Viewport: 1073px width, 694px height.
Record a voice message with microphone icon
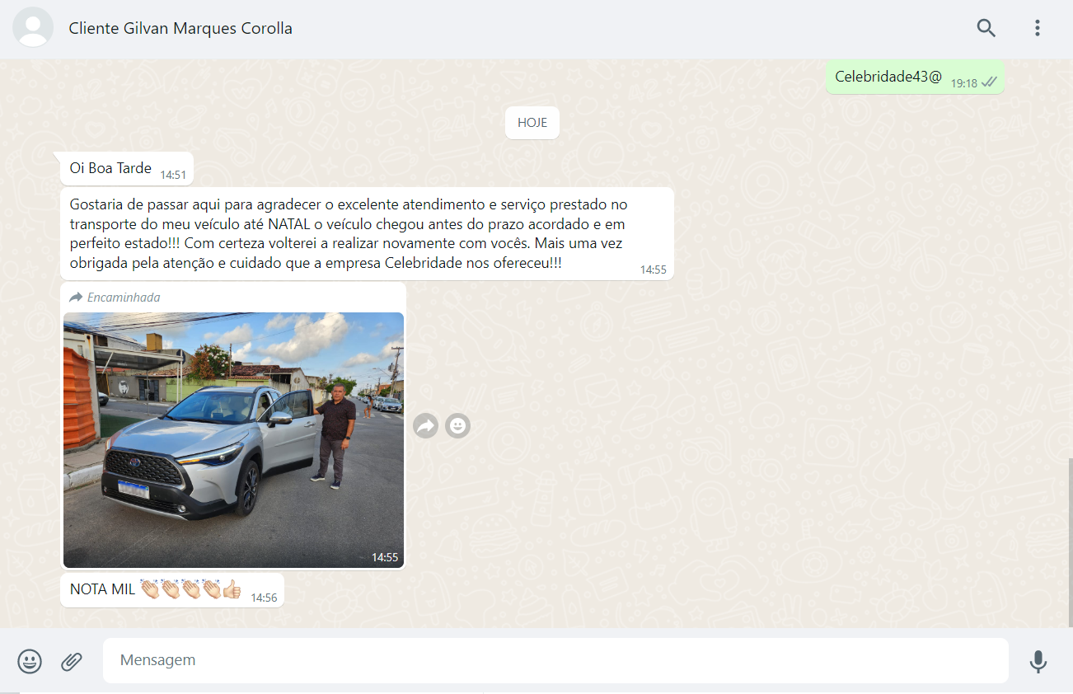pos(1038,661)
